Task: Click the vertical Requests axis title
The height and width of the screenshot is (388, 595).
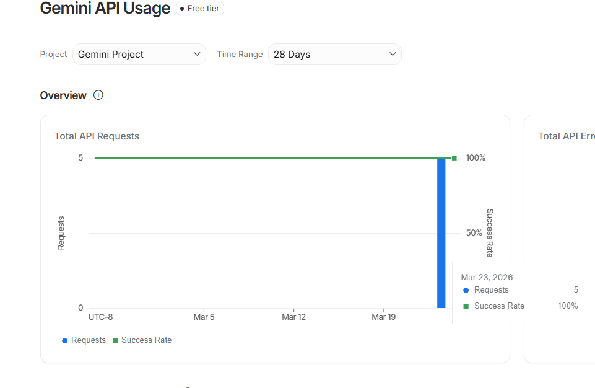Action: point(61,233)
